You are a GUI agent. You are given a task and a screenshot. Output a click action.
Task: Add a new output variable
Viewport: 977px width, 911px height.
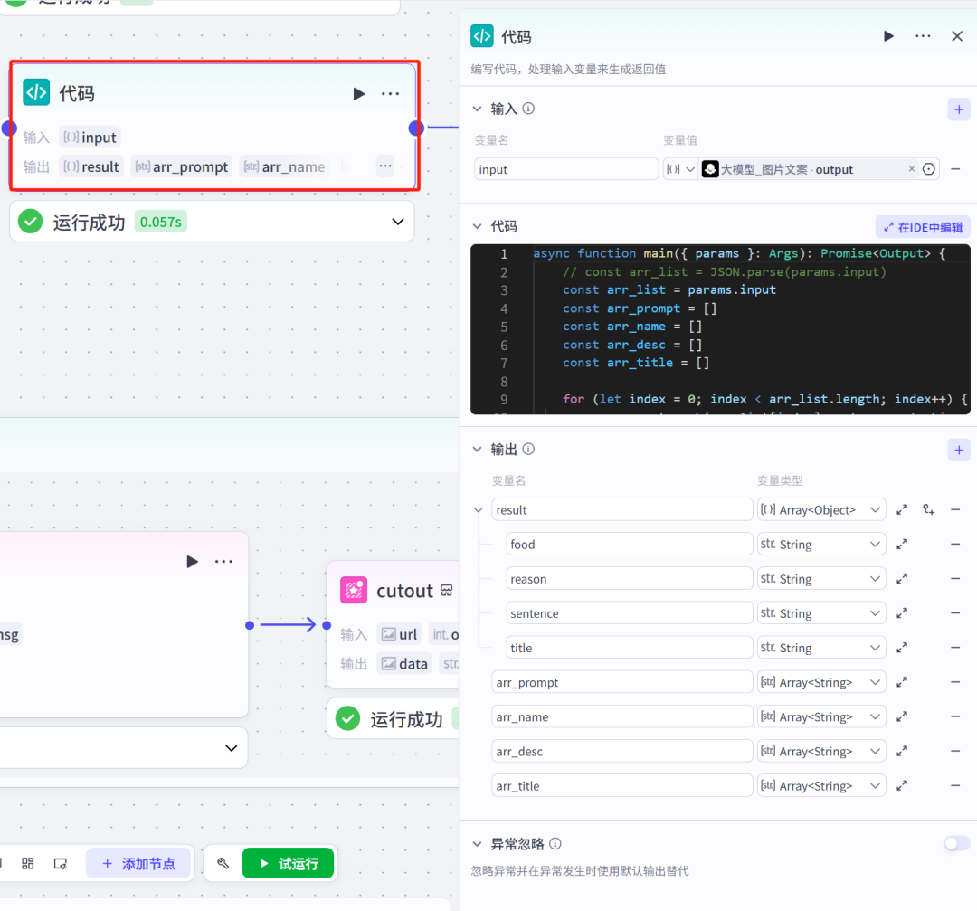[x=959, y=450]
